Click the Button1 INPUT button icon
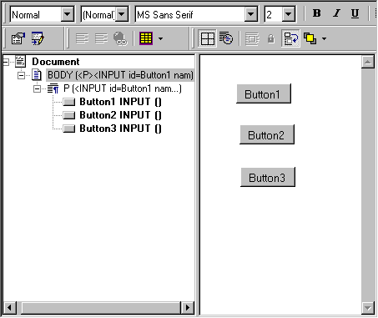 [69, 102]
